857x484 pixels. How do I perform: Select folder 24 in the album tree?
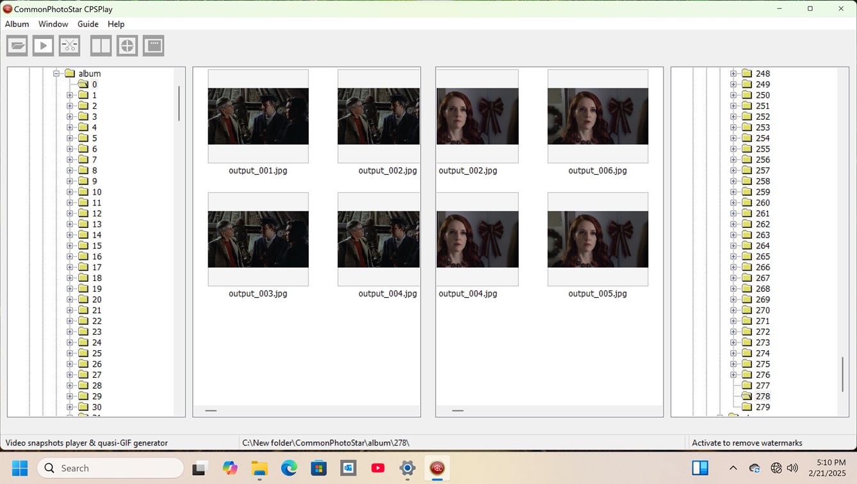97,343
